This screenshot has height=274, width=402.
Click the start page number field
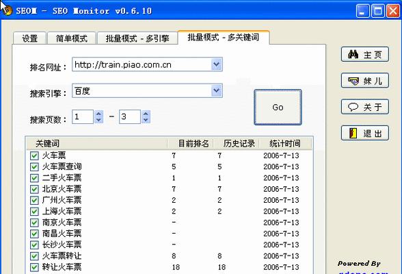tap(83, 117)
